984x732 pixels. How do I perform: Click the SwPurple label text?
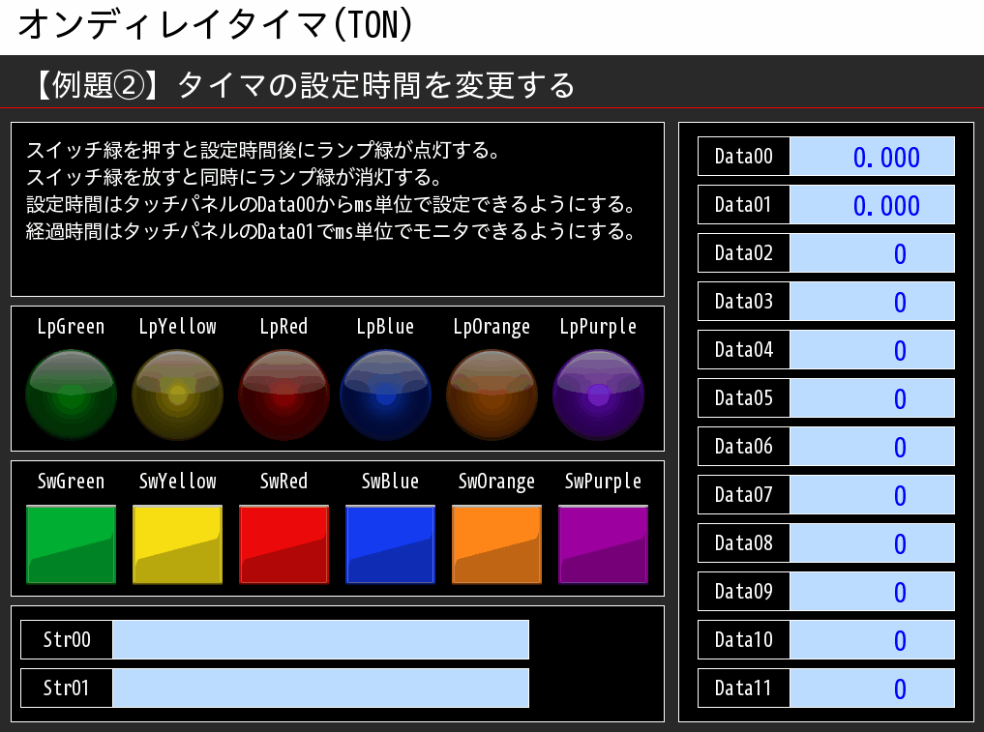(603, 482)
